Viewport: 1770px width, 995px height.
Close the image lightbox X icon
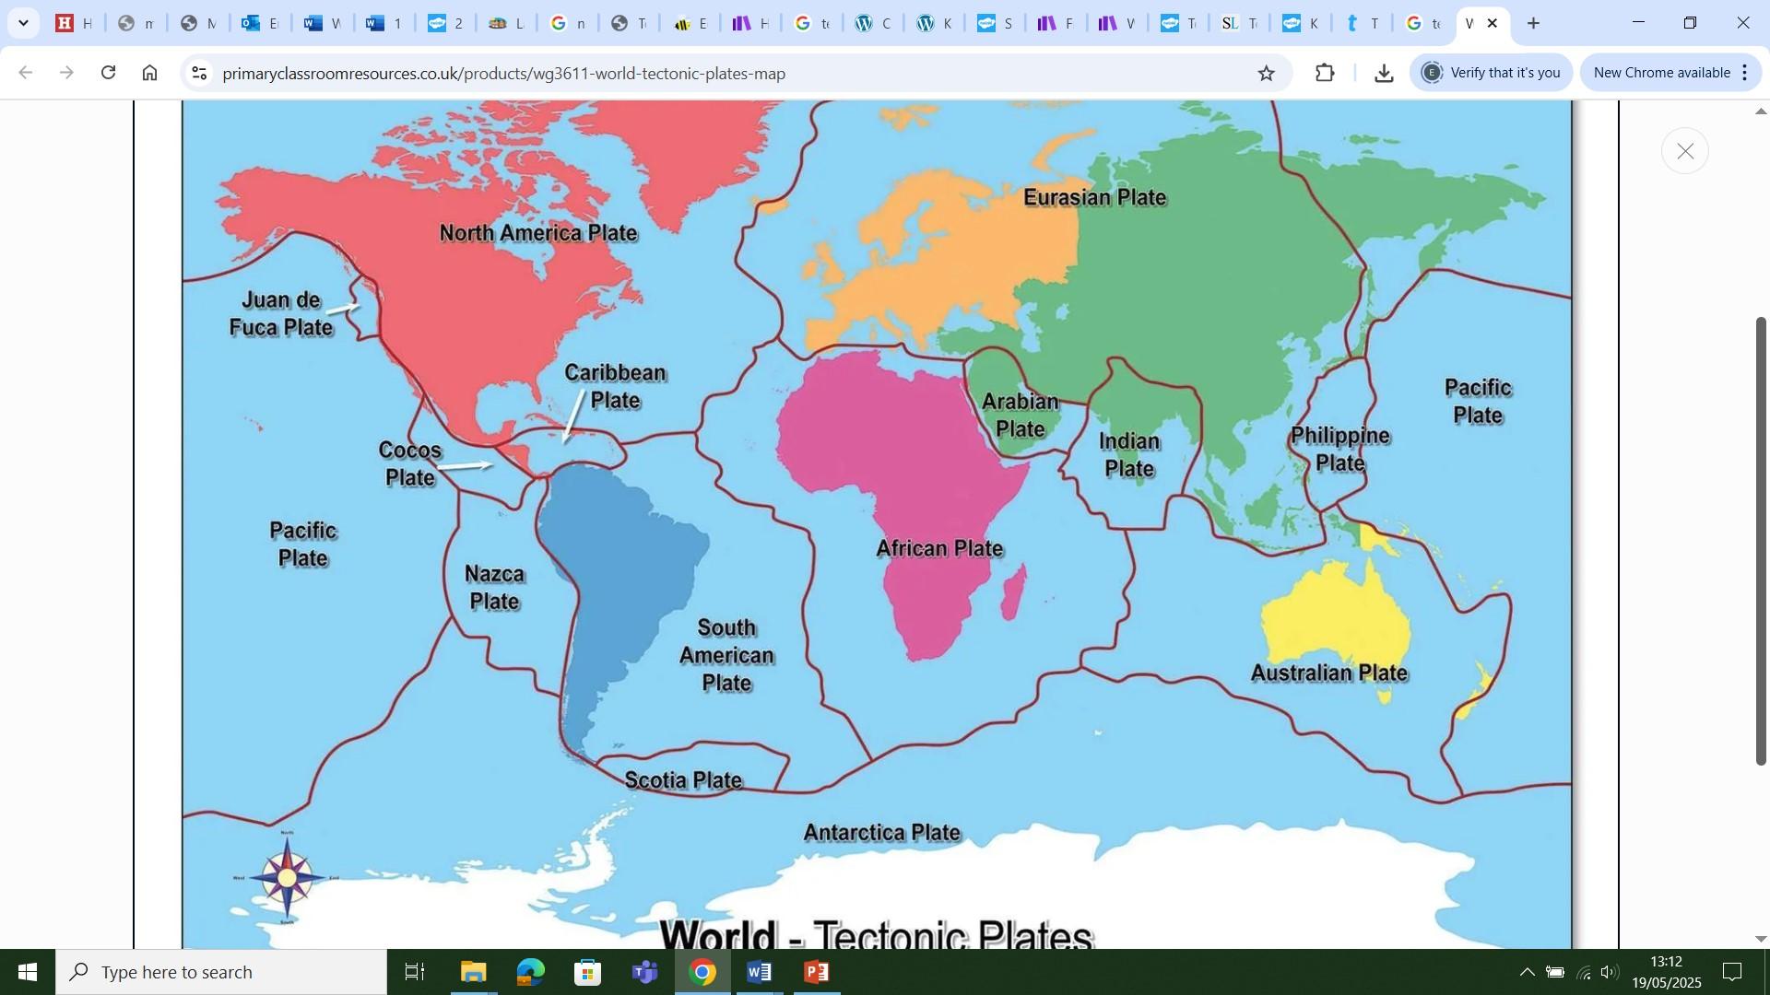click(x=1684, y=151)
